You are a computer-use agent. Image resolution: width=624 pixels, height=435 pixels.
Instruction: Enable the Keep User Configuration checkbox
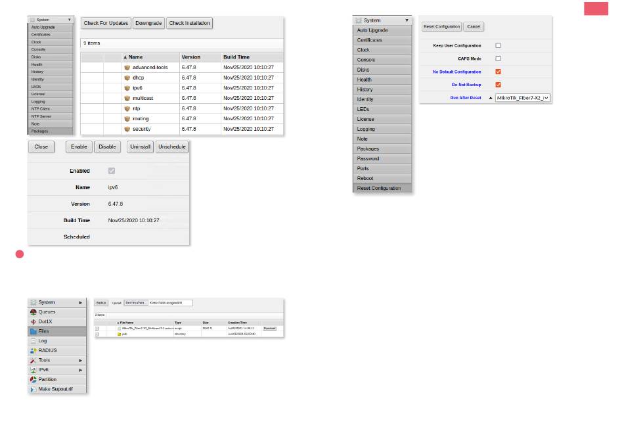[498, 46]
